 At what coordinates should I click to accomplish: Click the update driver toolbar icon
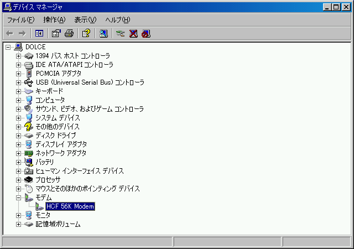(121, 34)
